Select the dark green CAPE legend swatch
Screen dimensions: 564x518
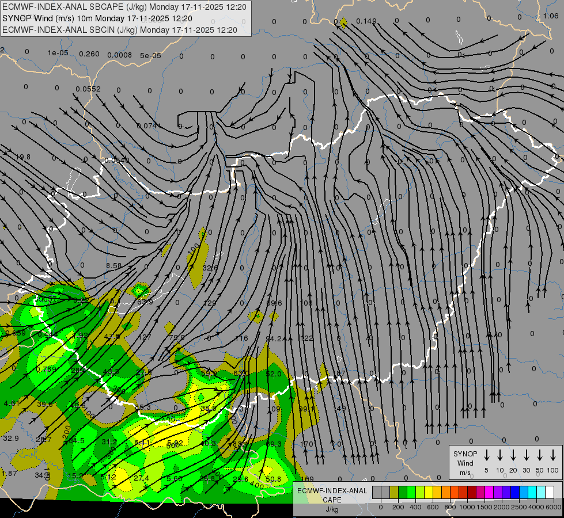(x=403, y=493)
